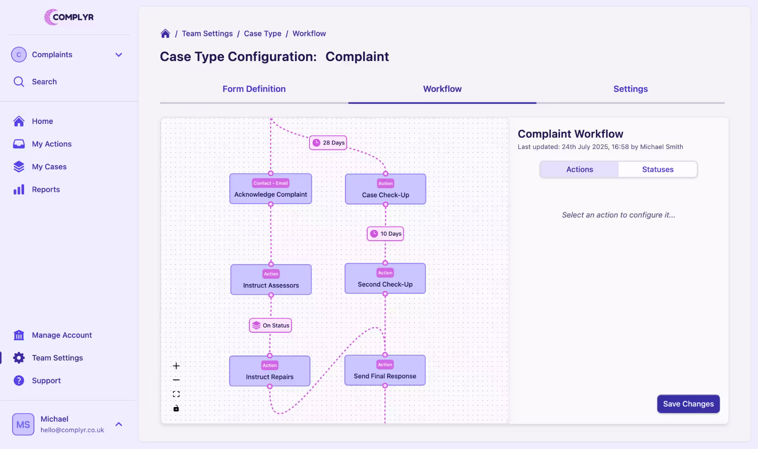Open the Settings tab
The height and width of the screenshot is (449, 758).
pos(630,88)
